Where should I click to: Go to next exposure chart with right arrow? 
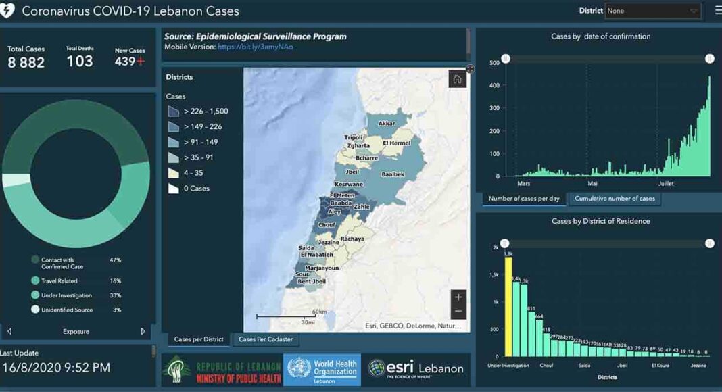coord(143,332)
